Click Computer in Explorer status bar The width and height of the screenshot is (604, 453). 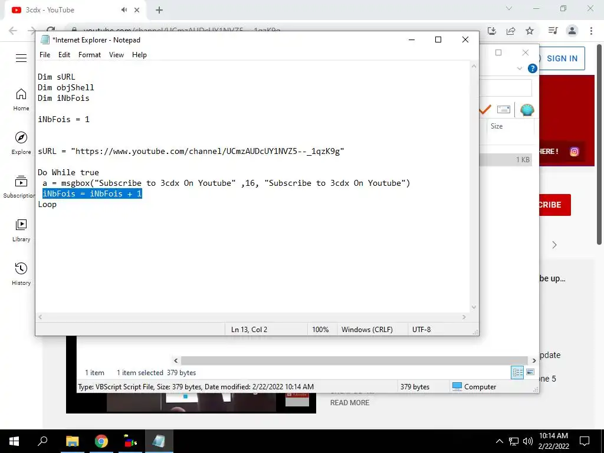click(474, 387)
